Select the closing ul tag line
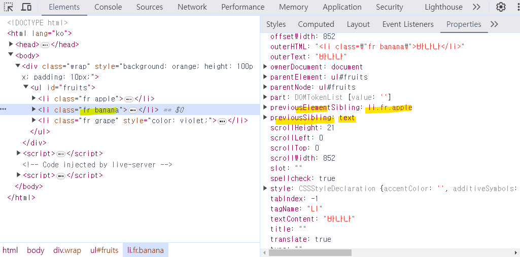 click(40, 132)
